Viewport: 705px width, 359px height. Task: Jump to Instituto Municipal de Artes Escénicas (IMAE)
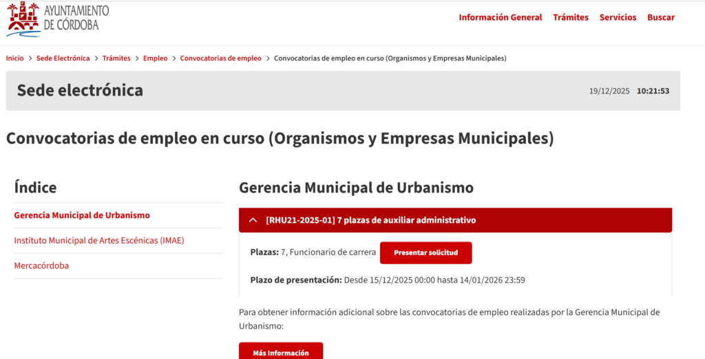99,241
